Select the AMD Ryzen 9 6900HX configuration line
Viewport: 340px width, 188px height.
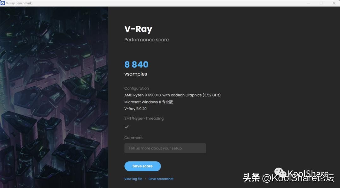(x=173, y=95)
